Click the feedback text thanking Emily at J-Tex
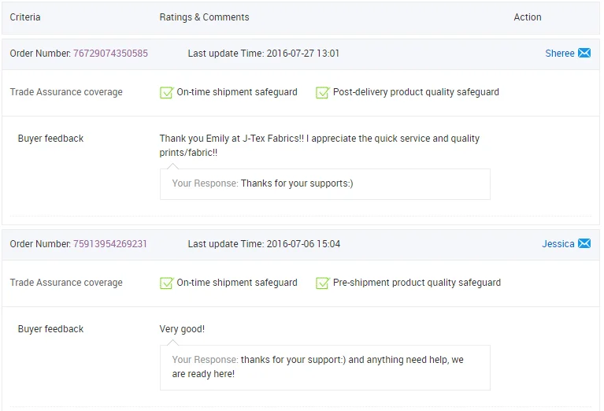The width and height of the screenshot is (604, 411). click(x=319, y=145)
